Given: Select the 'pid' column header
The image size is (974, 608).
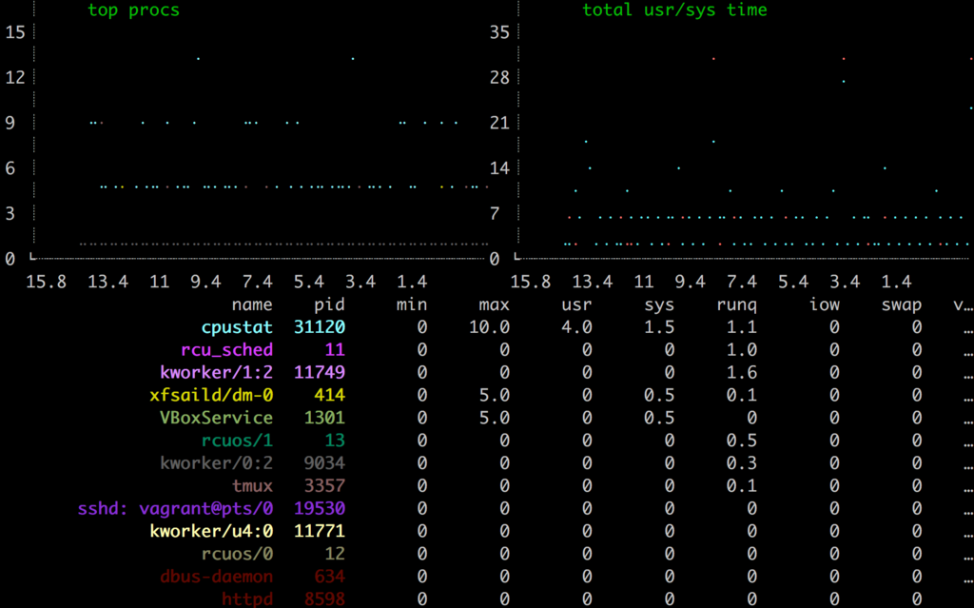Looking at the screenshot, I should (329, 304).
